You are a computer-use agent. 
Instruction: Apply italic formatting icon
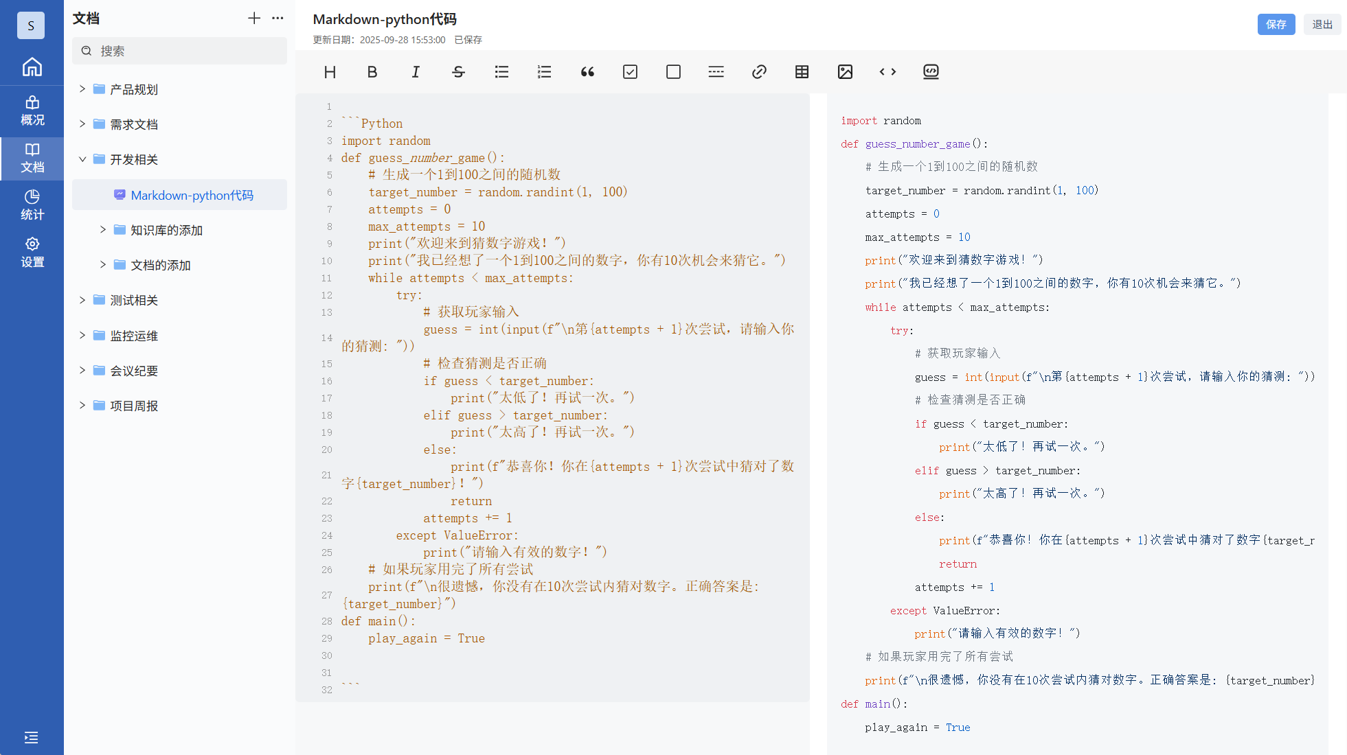tap(416, 72)
